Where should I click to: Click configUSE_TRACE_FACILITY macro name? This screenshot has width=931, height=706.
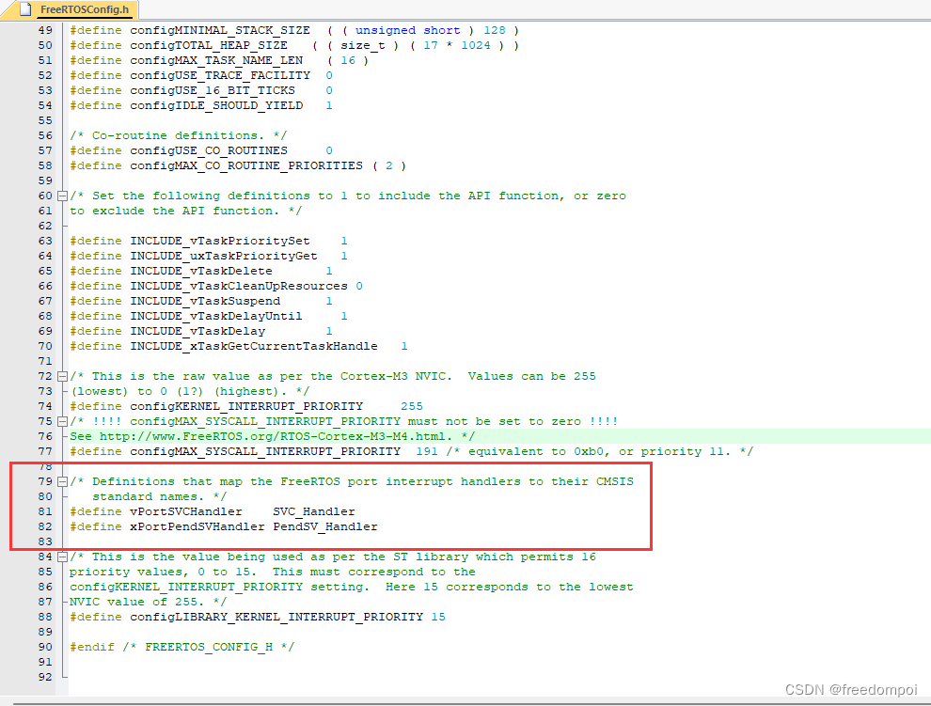pos(220,75)
